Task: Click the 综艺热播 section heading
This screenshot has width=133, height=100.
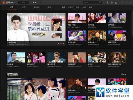Action: (12, 74)
